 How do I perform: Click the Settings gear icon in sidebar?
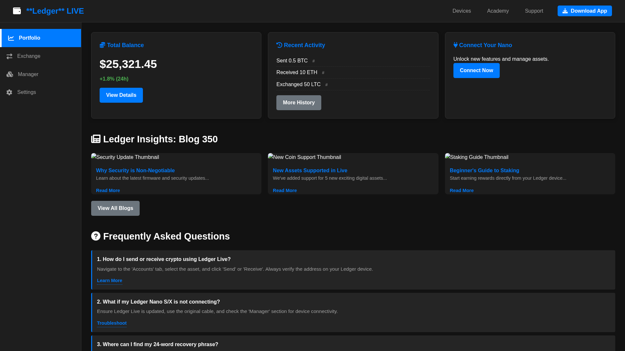[9, 92]
